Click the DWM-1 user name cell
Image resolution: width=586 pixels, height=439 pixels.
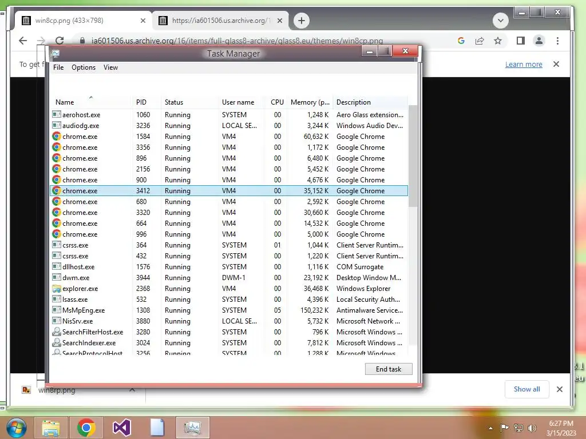[x=233, y=278]
